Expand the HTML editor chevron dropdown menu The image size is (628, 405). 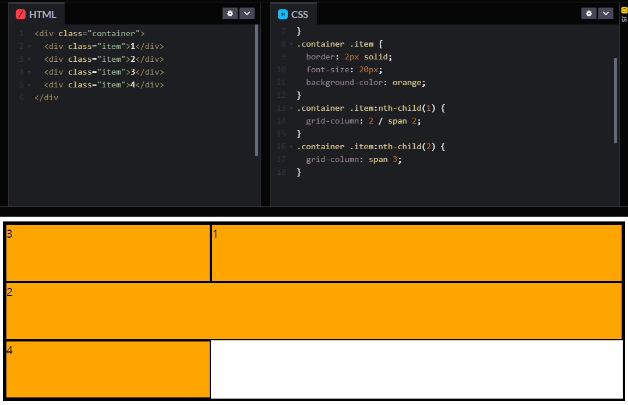[247, 13]
